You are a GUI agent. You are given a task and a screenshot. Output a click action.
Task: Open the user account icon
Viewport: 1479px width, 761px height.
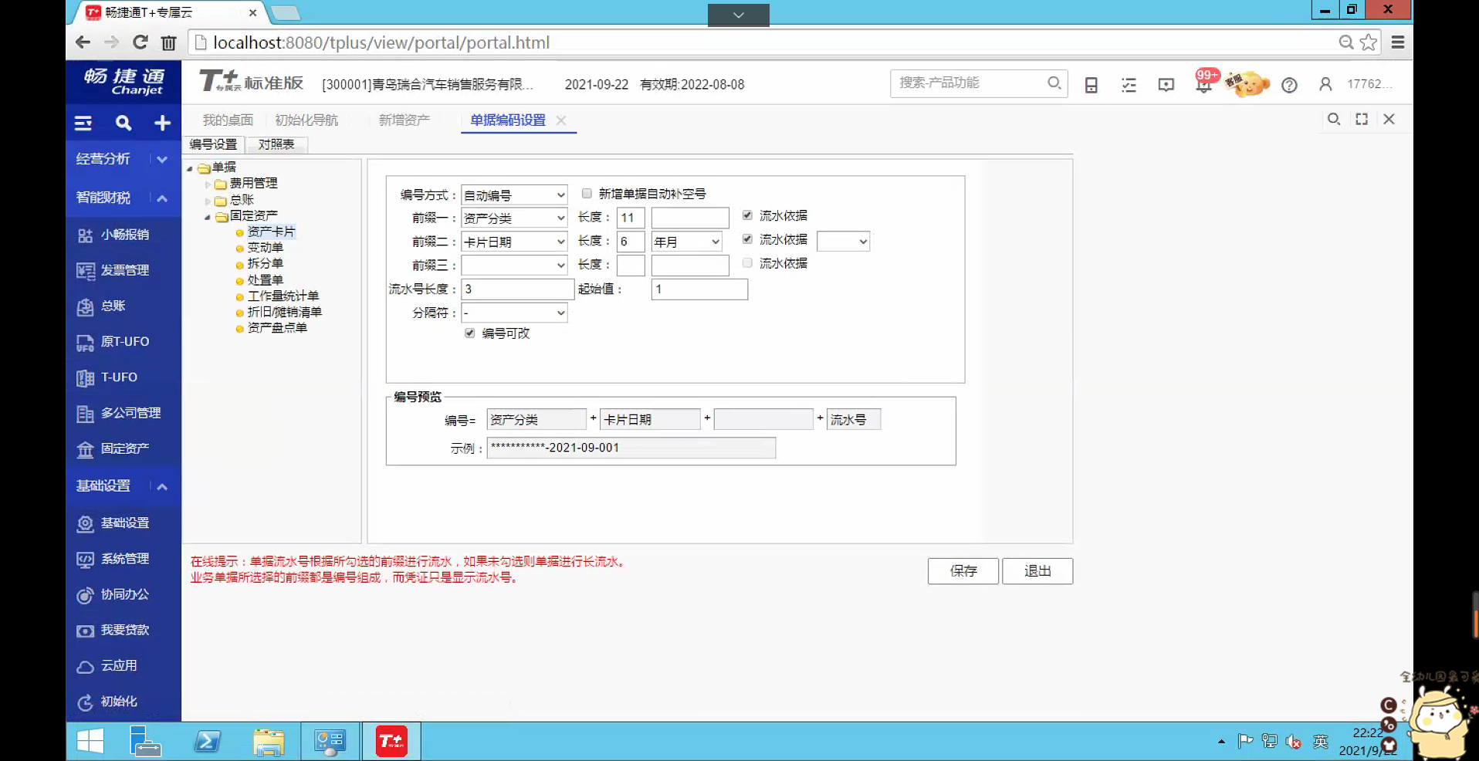tap(1325, 84)
